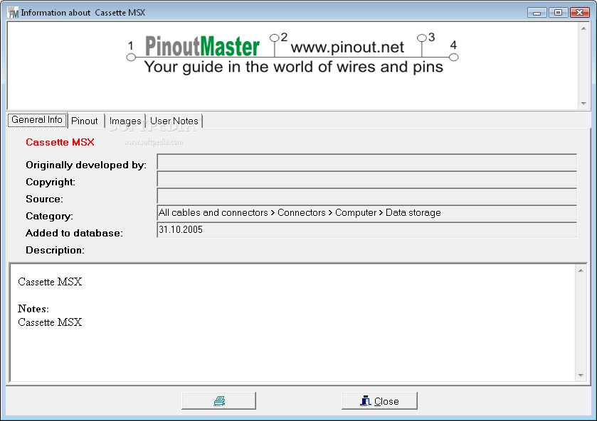This screenshot has height=421, width=597.
Task: Click the banner scrollbar down arrow
Action: 583,104
